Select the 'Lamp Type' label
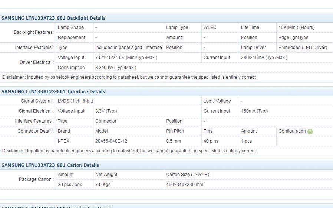 click(177, 27)
